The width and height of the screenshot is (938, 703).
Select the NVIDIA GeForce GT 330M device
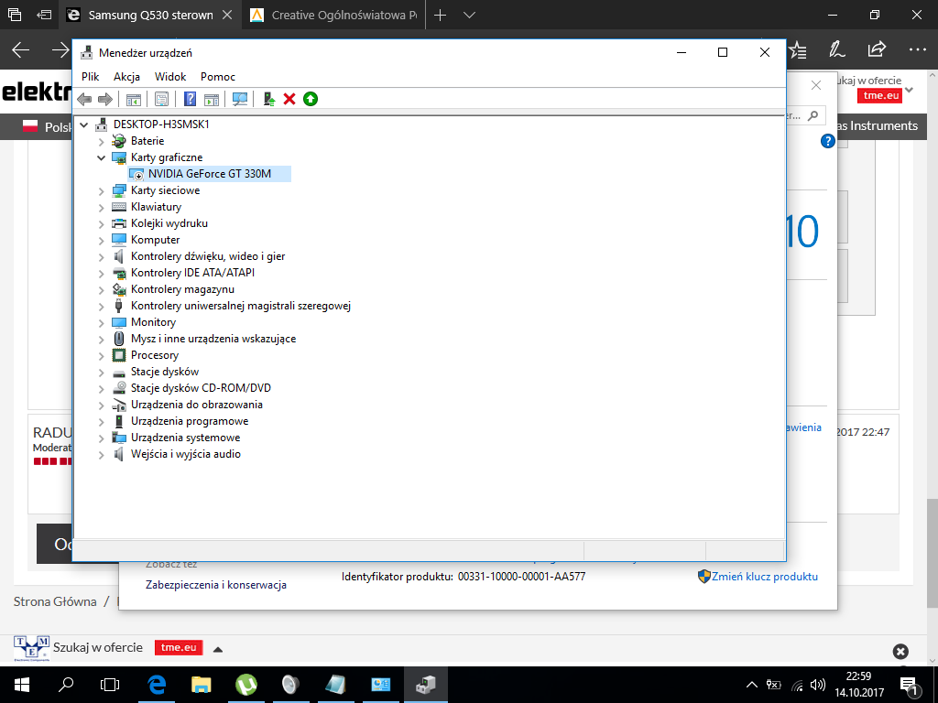[210, 174]
